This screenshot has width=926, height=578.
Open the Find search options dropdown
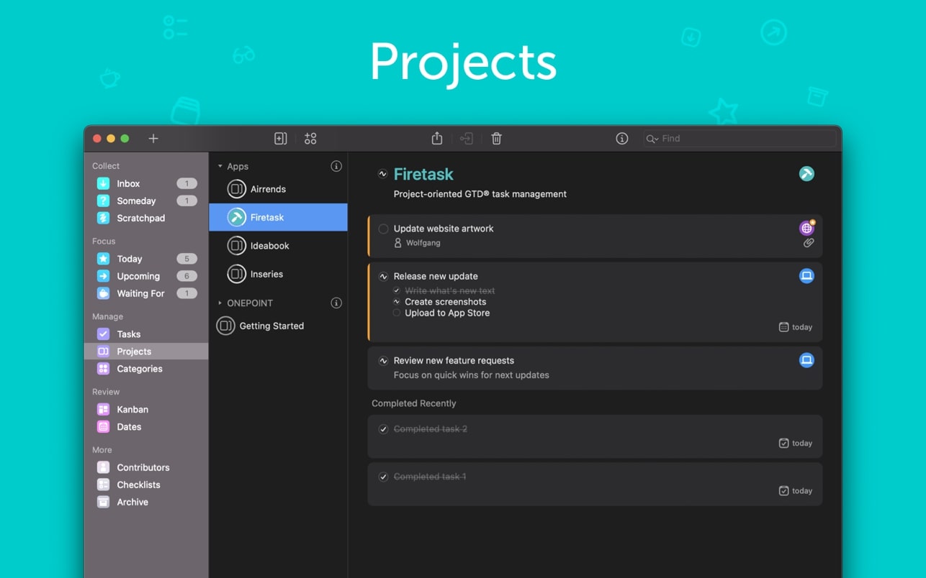(652, 139)
